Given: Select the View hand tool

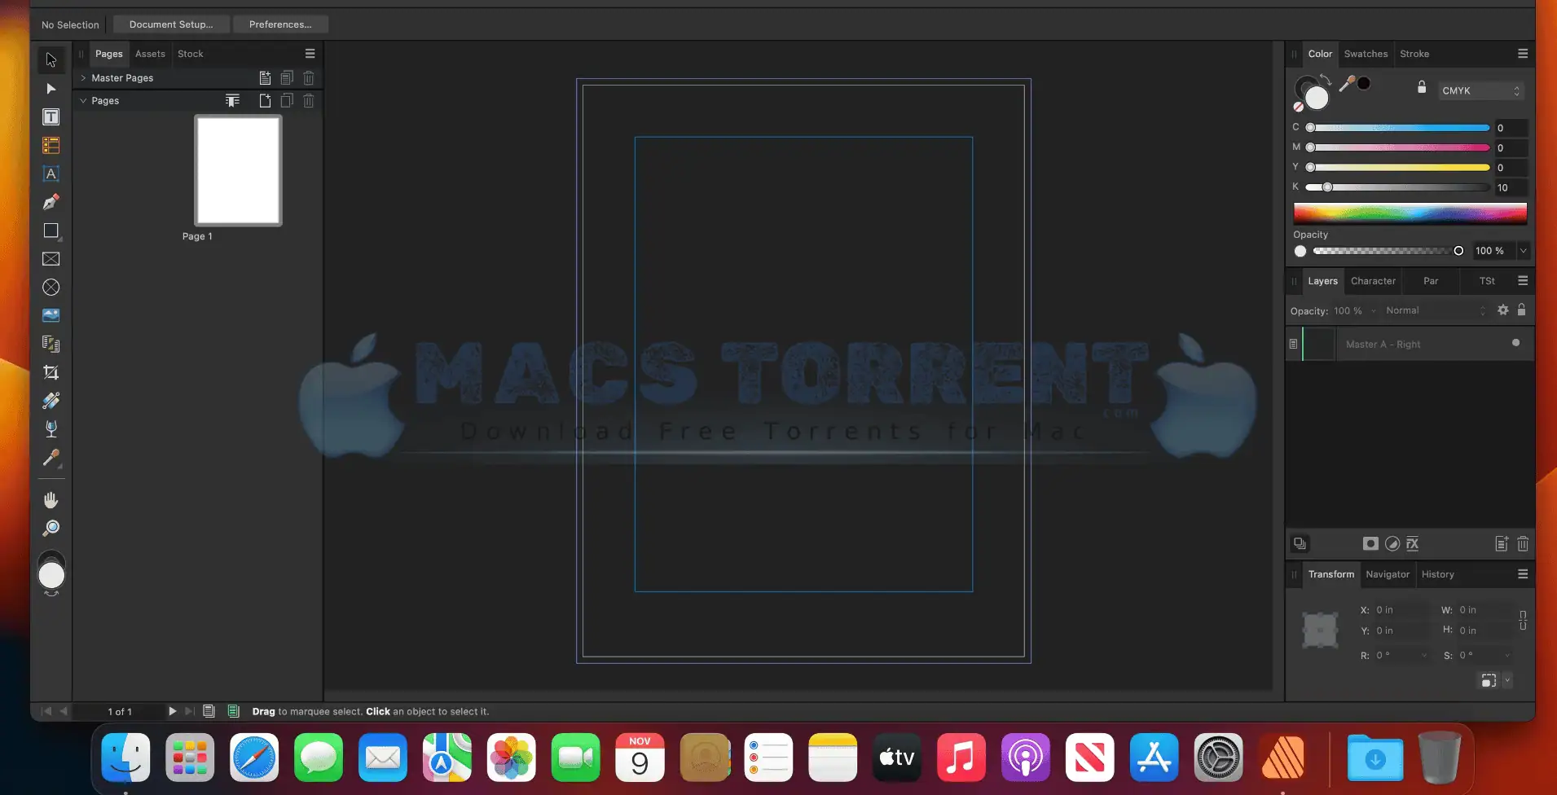Looking at the screenshot, I should pyautogui.click(x=51, y=500).
